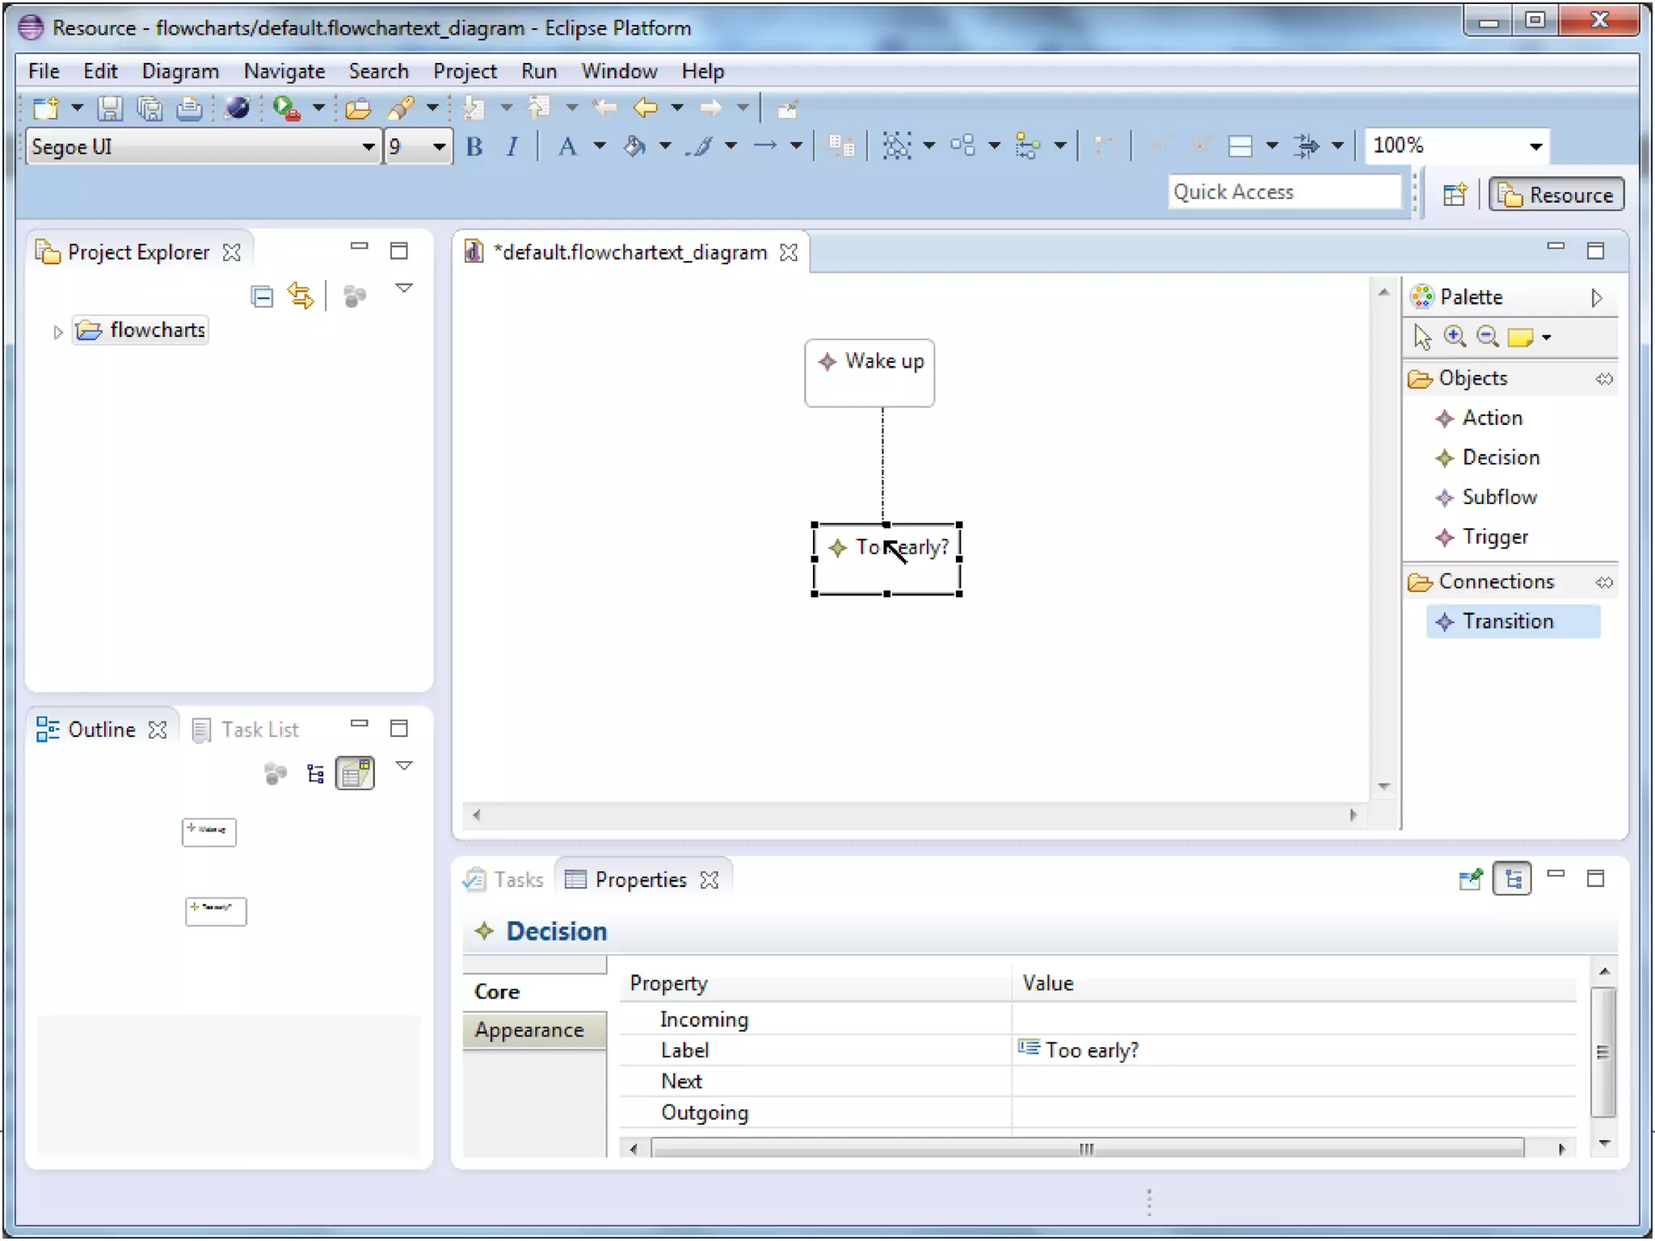This screenshot has width=1655, height=1241.
Task: Expand the flowcharts project tree node
Action: (x=57, y=331)
